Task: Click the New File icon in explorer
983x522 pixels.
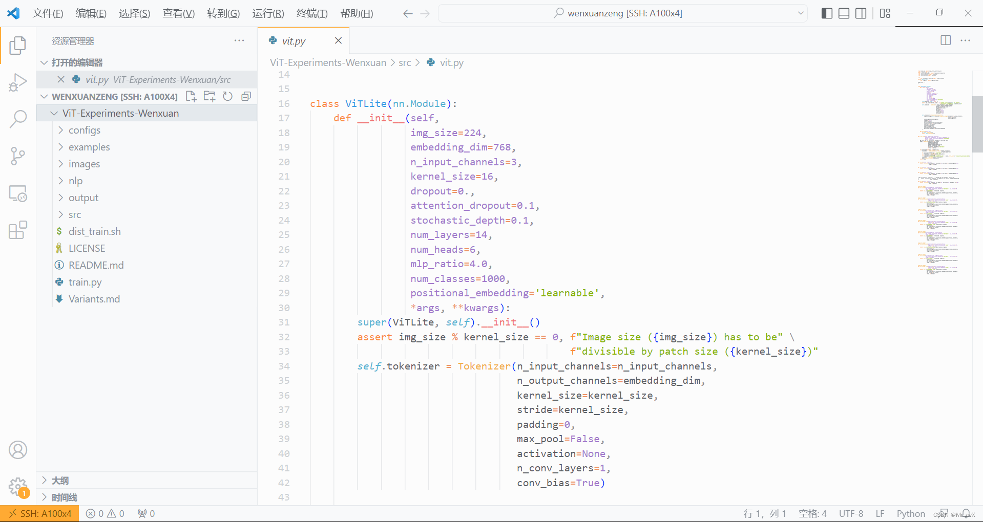Action: [x=191, y=96]
